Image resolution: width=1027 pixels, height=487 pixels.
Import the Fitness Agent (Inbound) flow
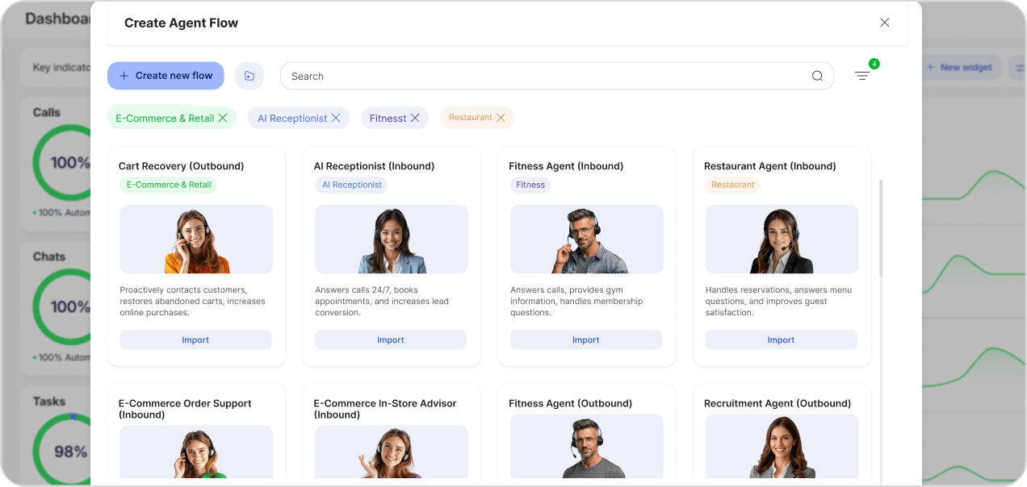(x=586, y=339)
